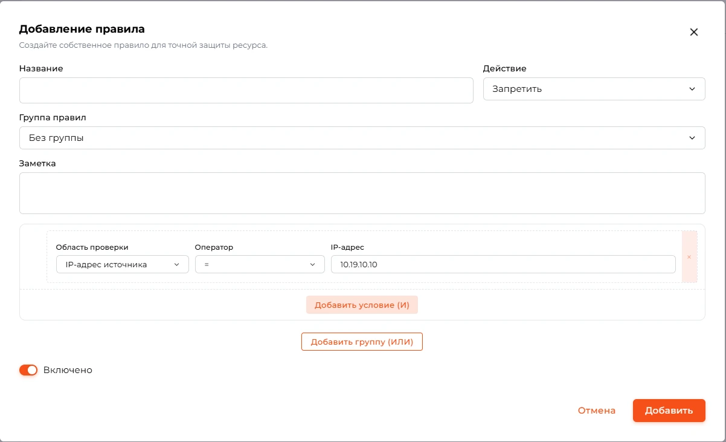Click the Добавление правила heading
The image size is (726, 442).
(82, 28)
